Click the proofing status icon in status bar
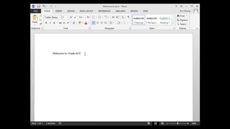 coord(60,123)
